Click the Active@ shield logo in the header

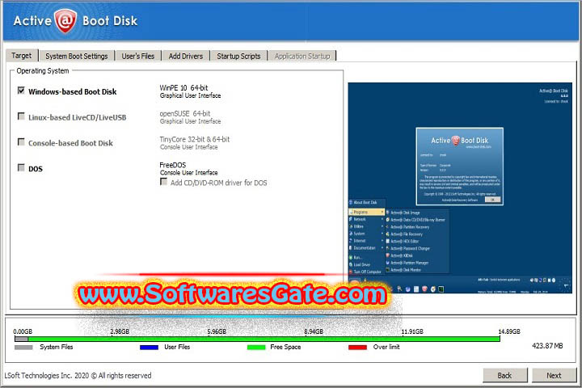pos(65,21)
